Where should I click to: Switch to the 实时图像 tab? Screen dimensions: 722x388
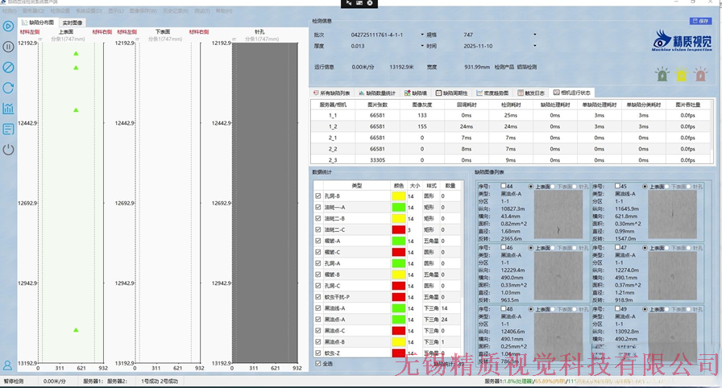coord(73,23)
